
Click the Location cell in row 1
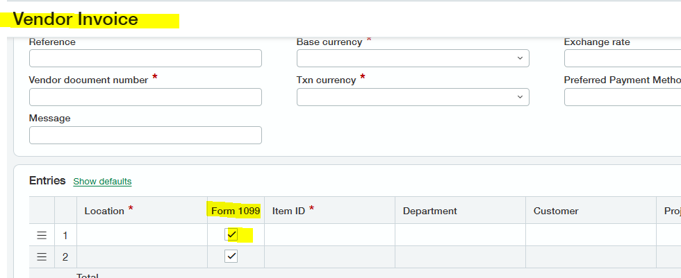(x=142, y=235)
